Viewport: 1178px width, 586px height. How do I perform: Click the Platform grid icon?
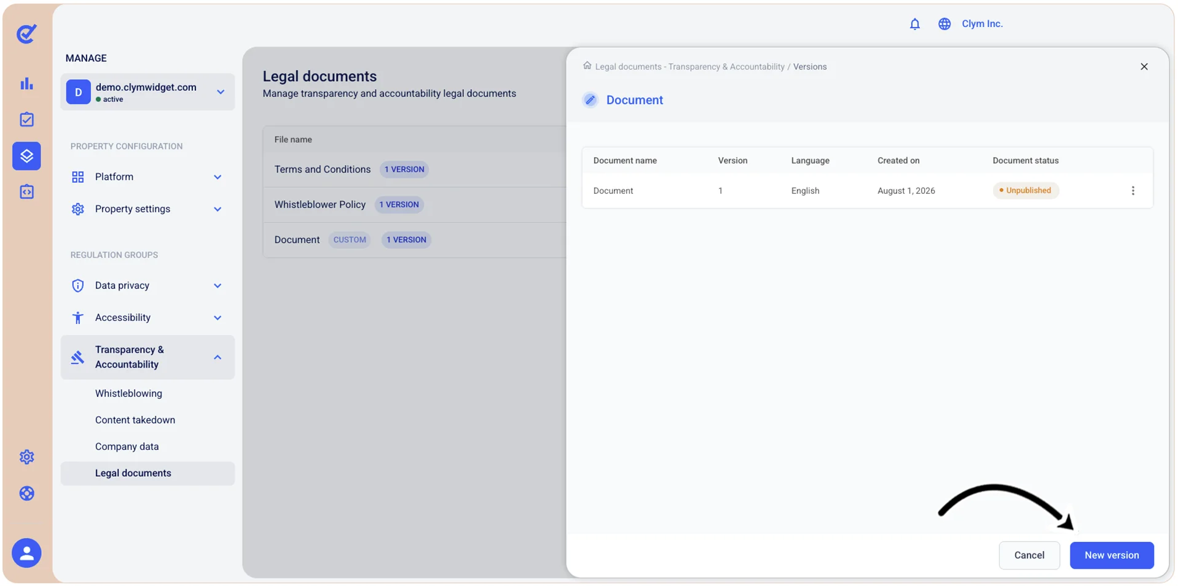pyautogui.click(x=77, y=177)
